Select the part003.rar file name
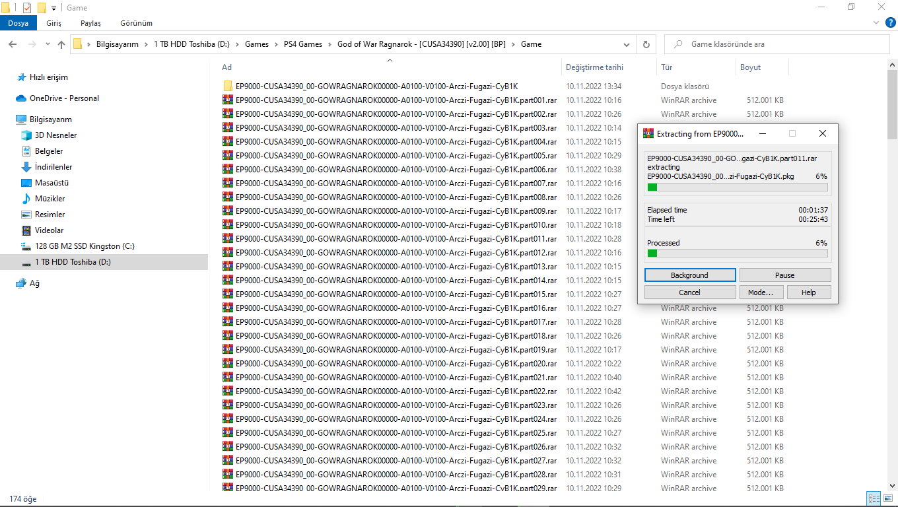 [x=396, y=128]
